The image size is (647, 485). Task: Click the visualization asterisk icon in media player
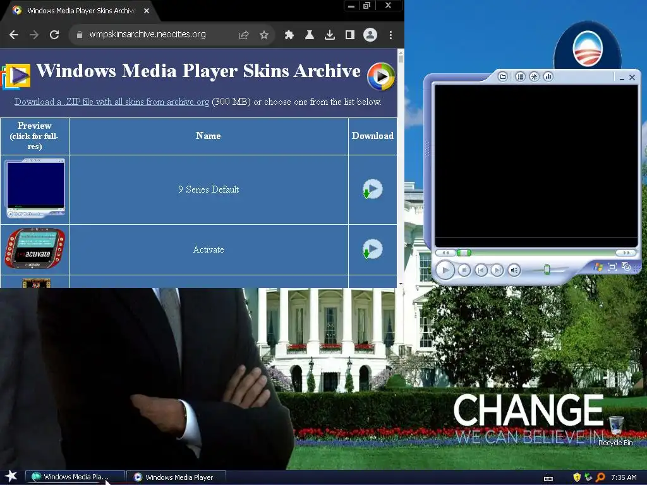pyautogui.click(x=535, y=76)
